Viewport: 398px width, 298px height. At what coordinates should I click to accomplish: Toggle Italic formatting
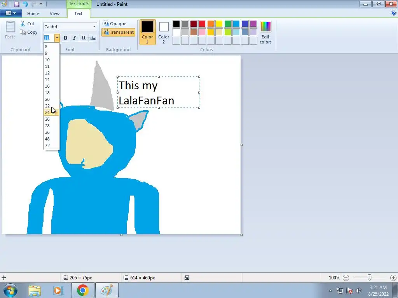(x=74, y=38)
